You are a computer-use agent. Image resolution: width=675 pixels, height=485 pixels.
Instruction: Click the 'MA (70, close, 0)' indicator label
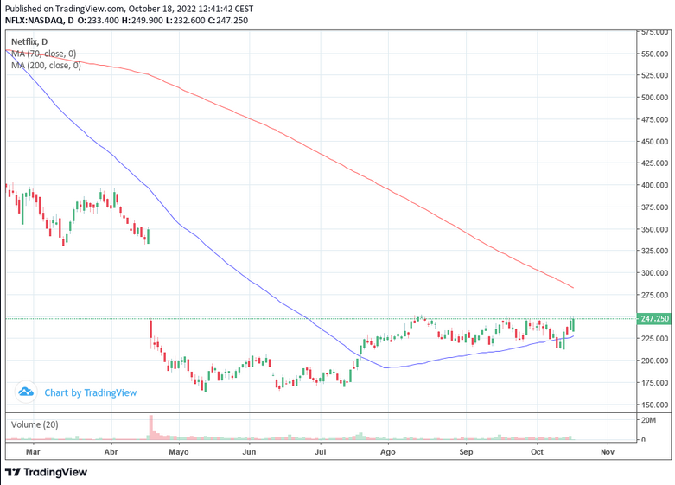[x=43, y=54]
